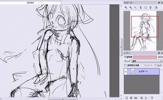
Task: Create a new 8-bit layer
Action: tap(131, 98)
